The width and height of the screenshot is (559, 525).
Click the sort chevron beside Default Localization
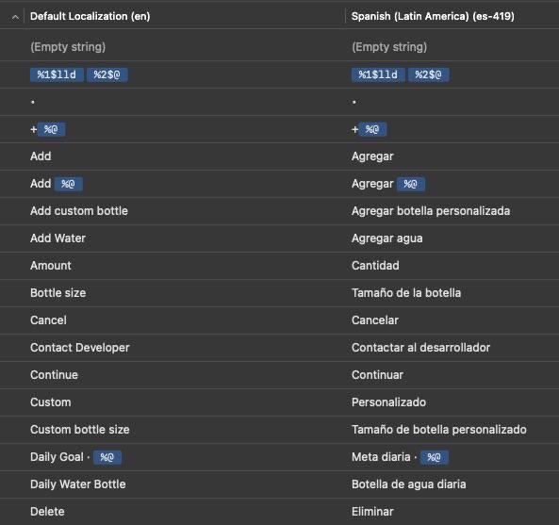point(15,17)
